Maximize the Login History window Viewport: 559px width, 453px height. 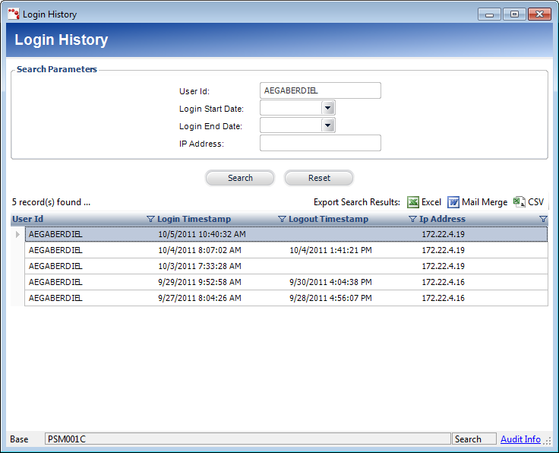(514, 14)
